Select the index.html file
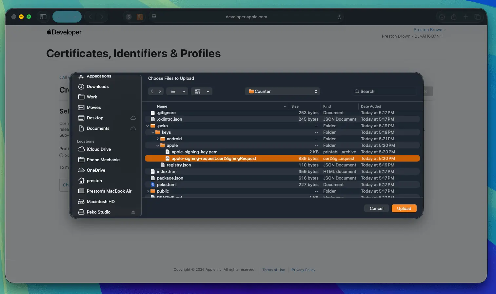The width and height of the screenshot is (496, 294). coord(282,172)
